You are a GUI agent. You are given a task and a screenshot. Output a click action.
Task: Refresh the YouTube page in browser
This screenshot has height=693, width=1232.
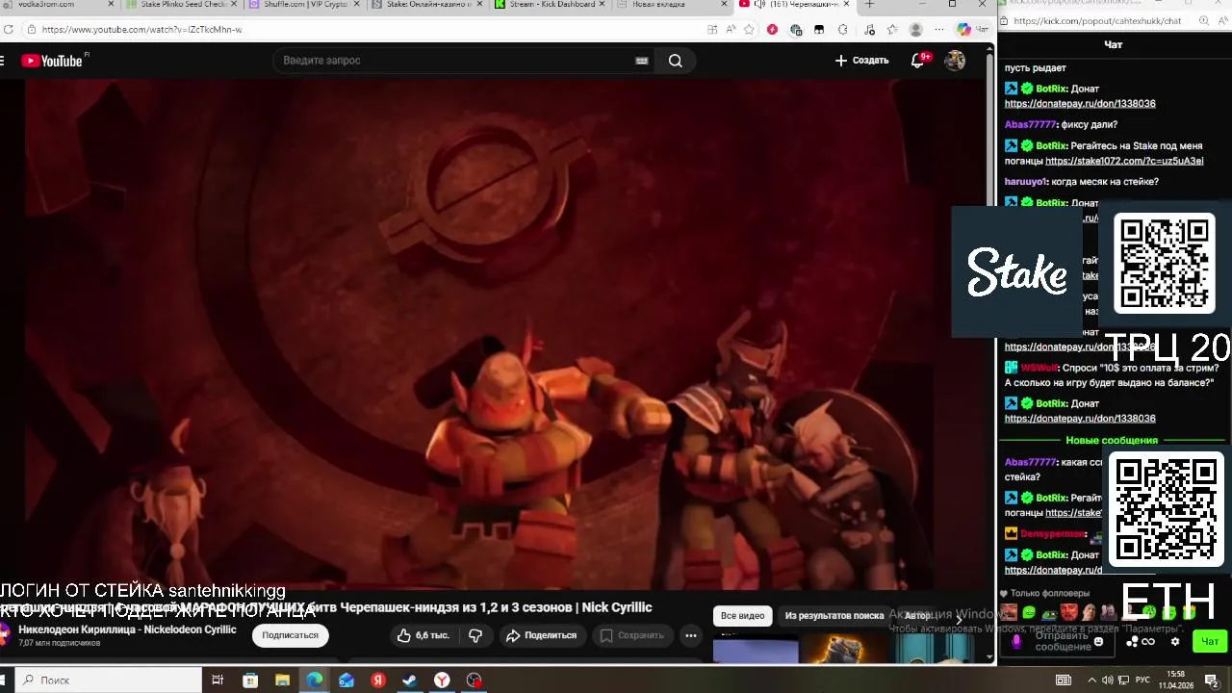pyautogui.click(x=9, y=30)
